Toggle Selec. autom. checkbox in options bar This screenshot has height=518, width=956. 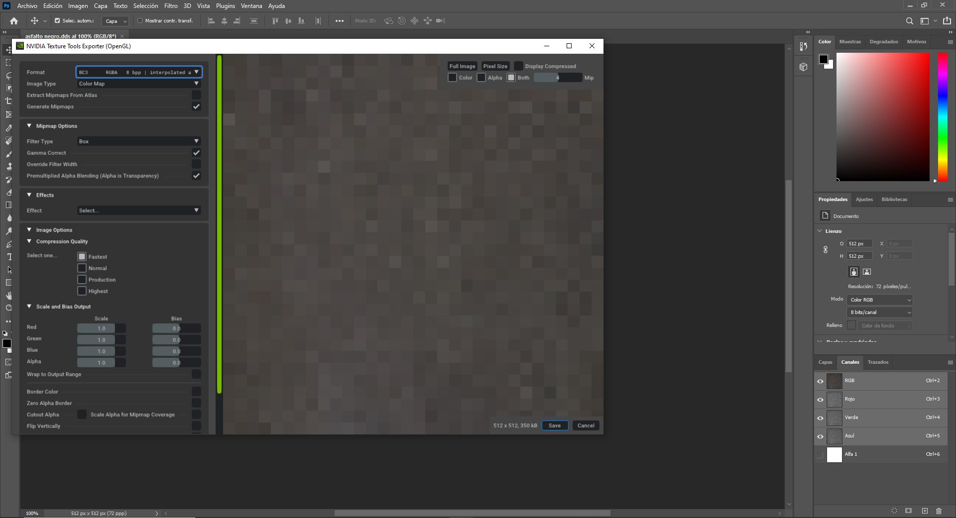tap(57, 21)
